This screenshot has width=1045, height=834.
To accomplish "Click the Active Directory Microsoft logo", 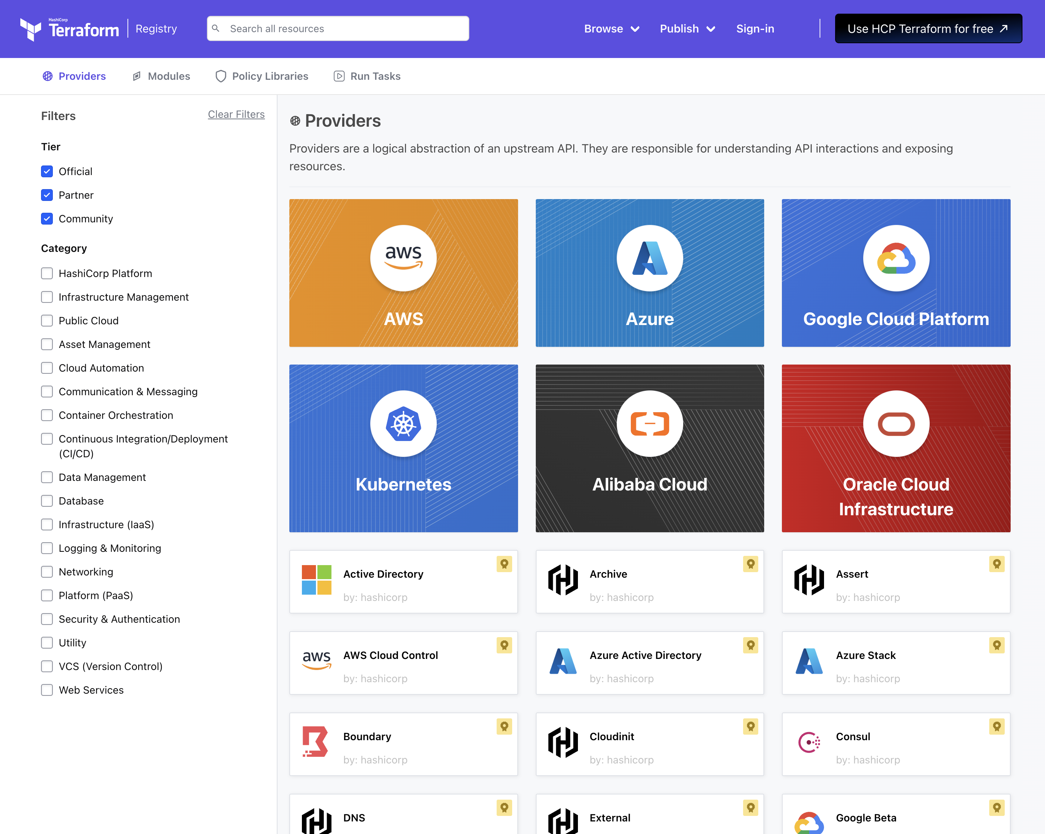I will click(x=317, y=580).
